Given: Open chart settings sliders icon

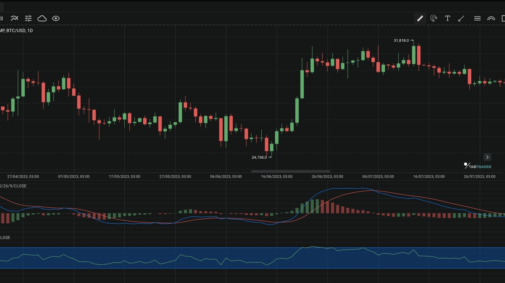Looking at the screenshot, I should tap(28, 18).
